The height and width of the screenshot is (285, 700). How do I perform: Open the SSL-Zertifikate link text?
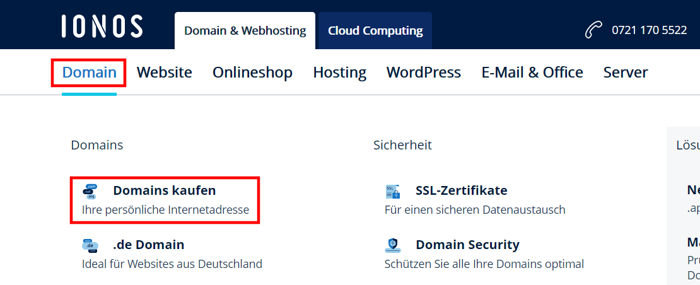pyautogui.click(x=461, y=190)
